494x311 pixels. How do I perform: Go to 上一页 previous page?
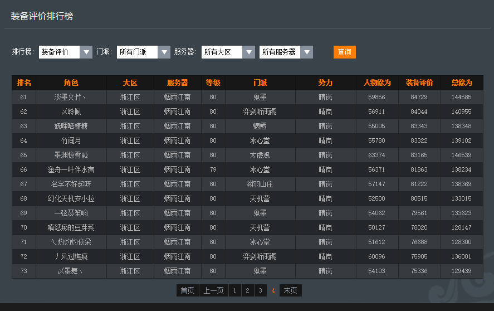click(213, 290)
